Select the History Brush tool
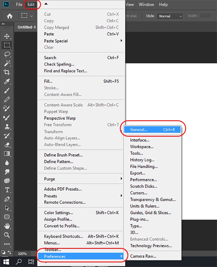Image resolution: width=217 pixels, height=267 pixels. coord(7,136)
